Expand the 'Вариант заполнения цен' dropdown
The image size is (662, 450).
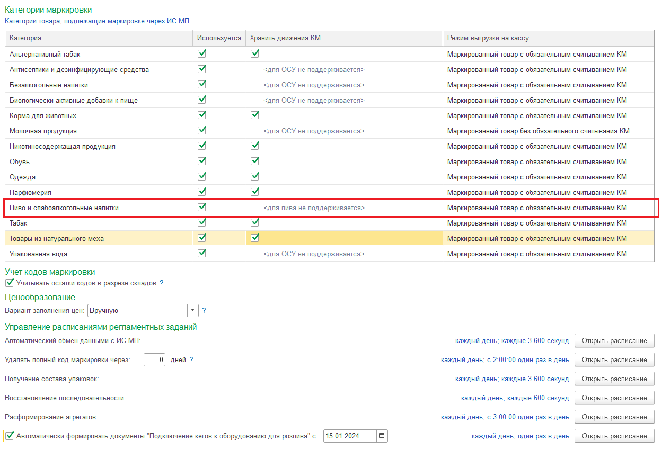[192, 310]
